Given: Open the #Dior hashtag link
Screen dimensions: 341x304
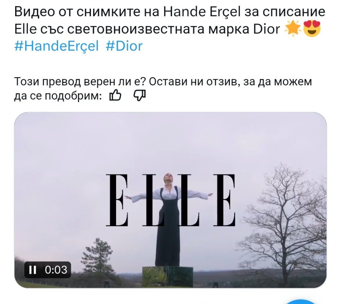Looking at the screenshot, I should pyautogui.click(x=124, y=46).
